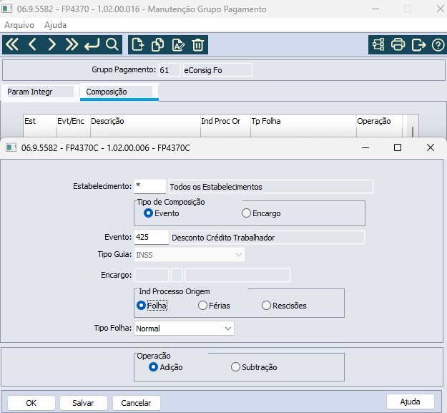This screenshot has width=447, height=413.
Task: Choose Rescisões as process origin
Action: click(284, 306)
